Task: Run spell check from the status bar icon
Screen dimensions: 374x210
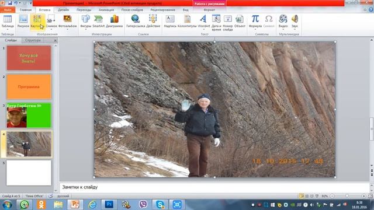Action: [51, 196]
